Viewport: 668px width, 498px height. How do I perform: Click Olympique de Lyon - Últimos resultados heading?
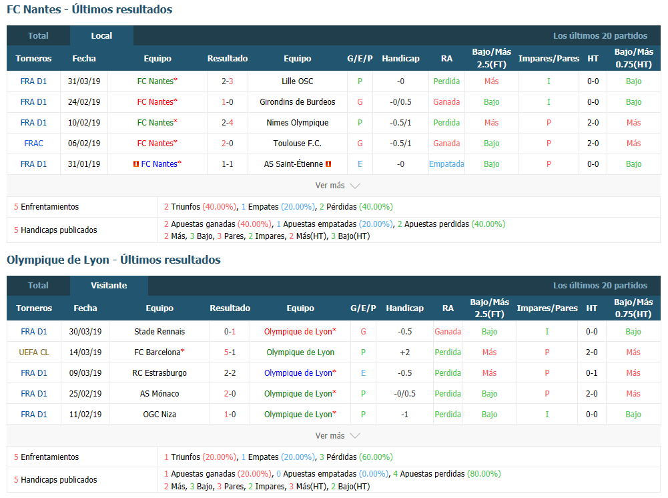[113, 260]
